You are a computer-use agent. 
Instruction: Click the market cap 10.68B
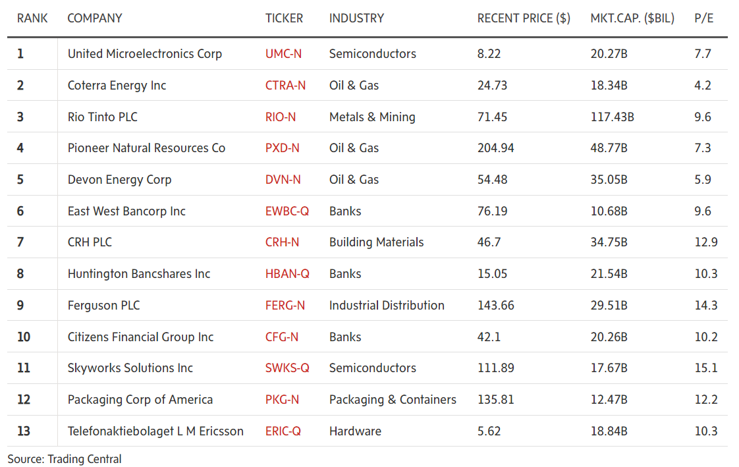609,211
